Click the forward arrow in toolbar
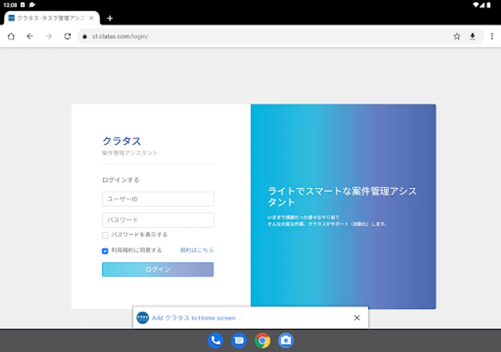Screen dimensions: 501x352 49,36
